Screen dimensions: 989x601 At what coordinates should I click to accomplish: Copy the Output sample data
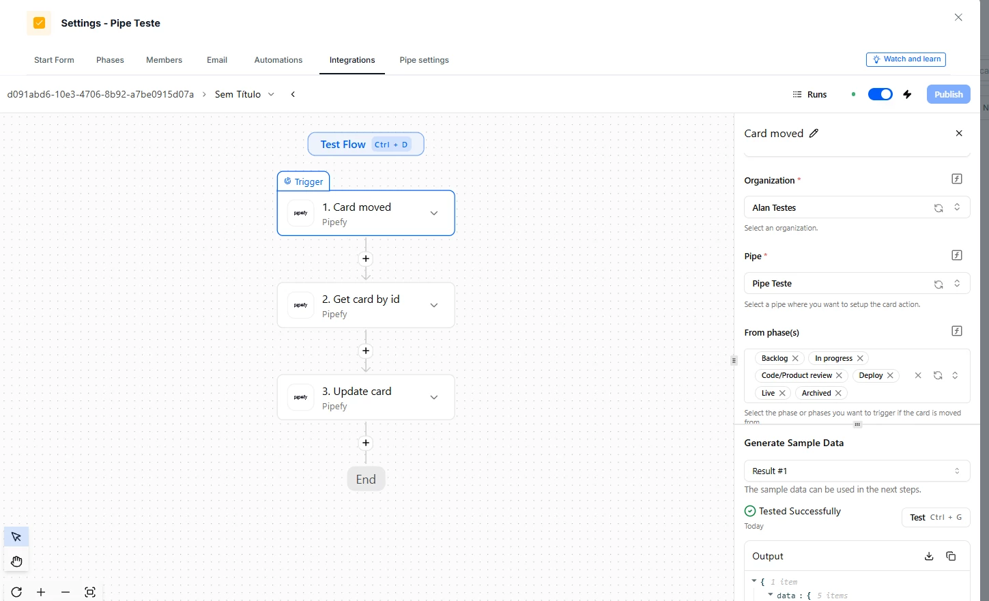(x=951, y=556)
